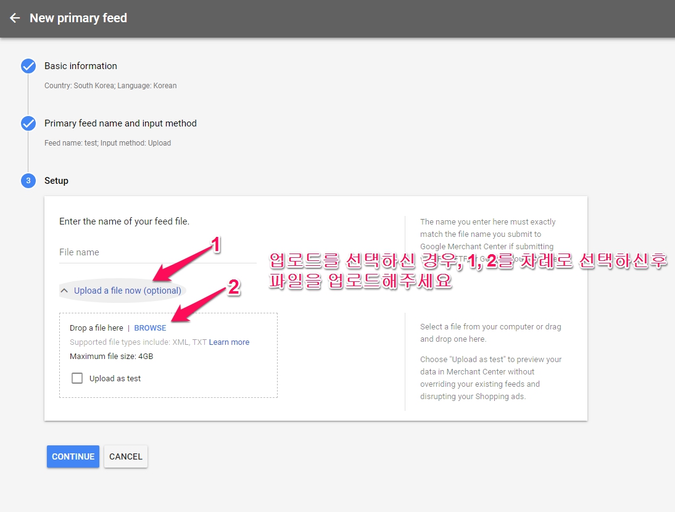Image resolution: width=675 pixels, height=512 pixels.
Task: Click the 'New primary feed' header title
Action: [78, 19]
